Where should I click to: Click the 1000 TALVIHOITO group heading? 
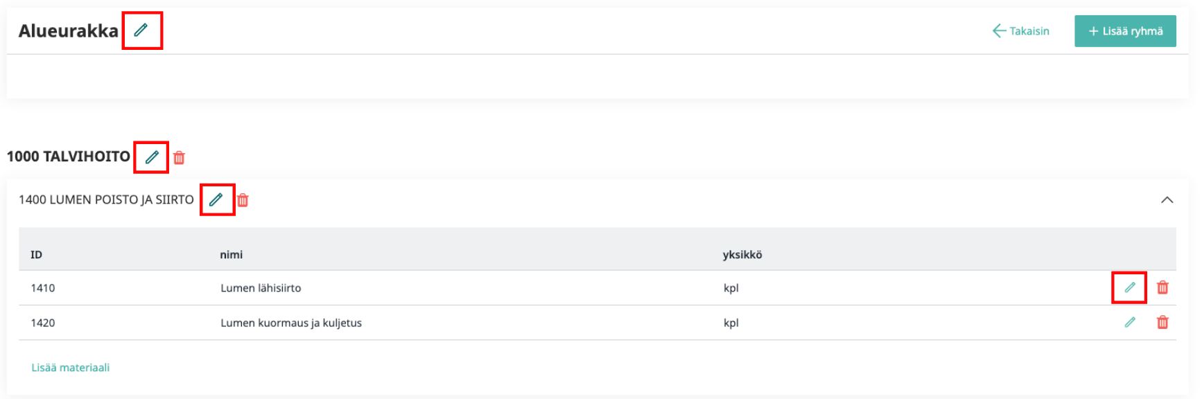(x=69, y=157)
